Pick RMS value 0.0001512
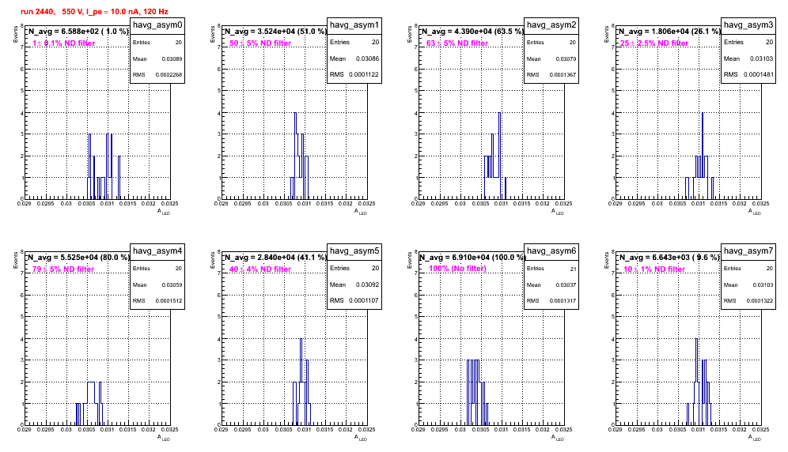The width and height of the screenshot is (788, 452). click(169, 301)
